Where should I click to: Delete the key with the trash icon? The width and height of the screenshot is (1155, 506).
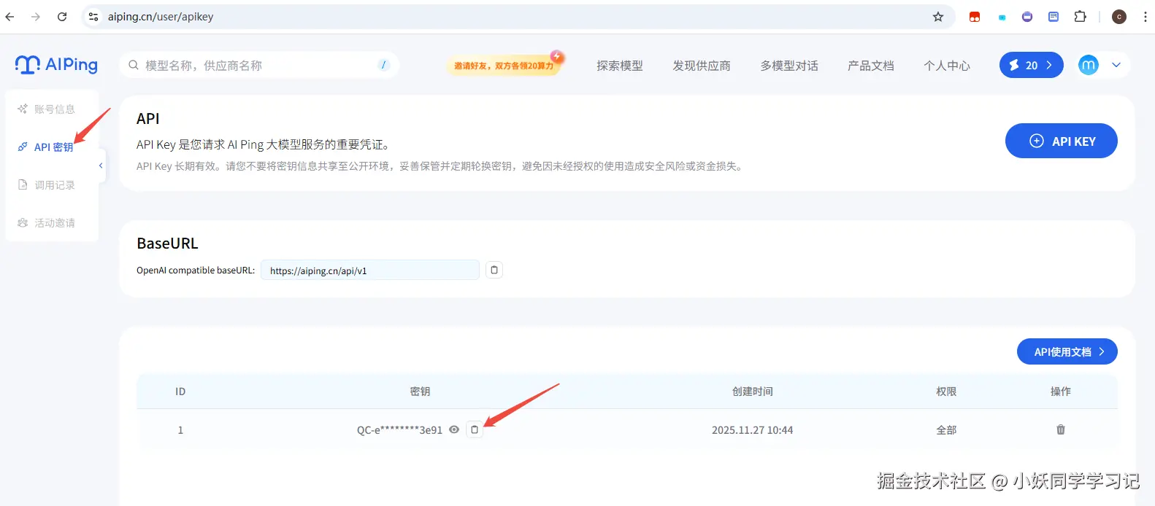tap(1061, 429)
